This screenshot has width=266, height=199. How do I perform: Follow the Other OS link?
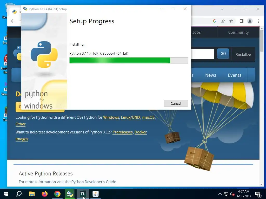[21, 124]
